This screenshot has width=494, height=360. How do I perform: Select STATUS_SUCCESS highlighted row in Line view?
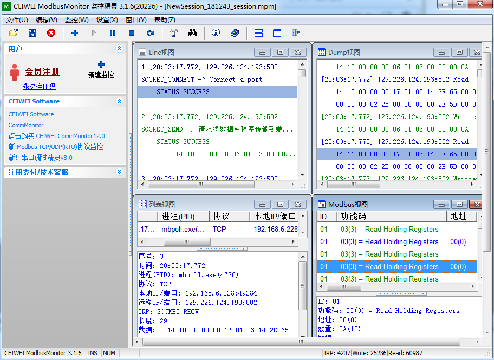[218, 91]
